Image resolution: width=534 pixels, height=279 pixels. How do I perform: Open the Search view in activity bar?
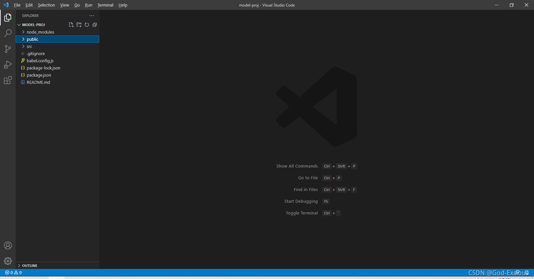click(x=8, y=33)
